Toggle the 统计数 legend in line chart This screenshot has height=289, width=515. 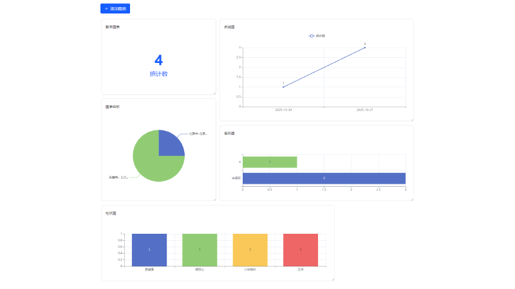(x=317, y=36)
